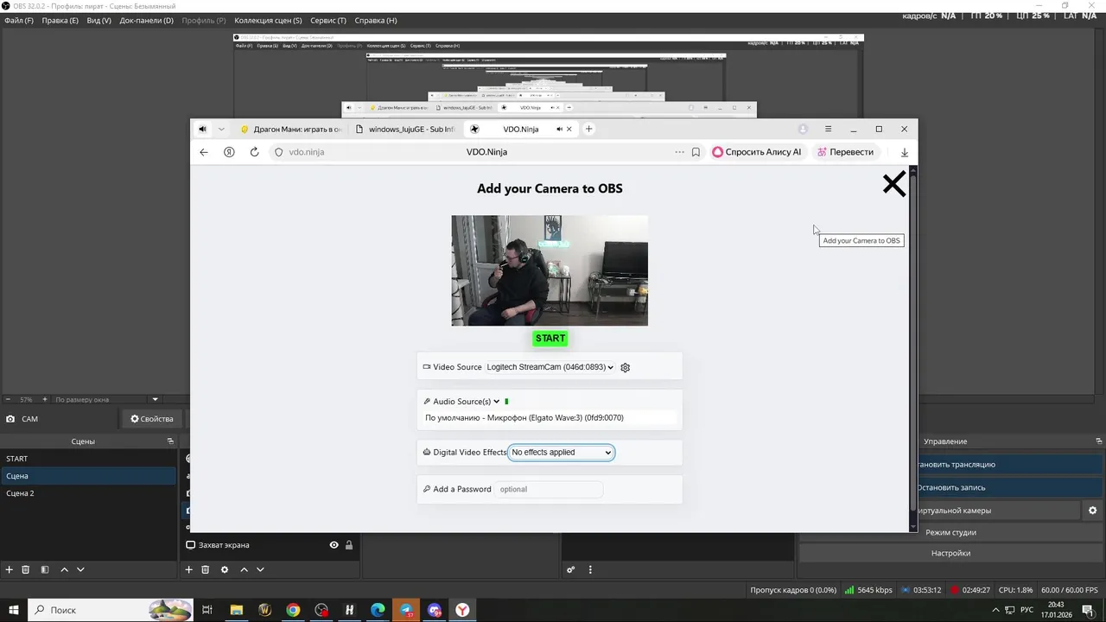Open scene filters icon in Scenes panel

[45, 570]
